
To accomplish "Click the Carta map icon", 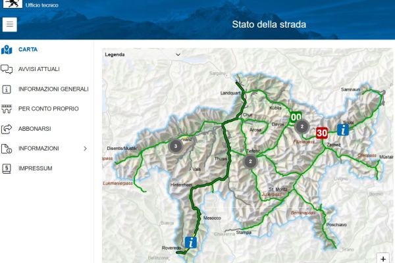I will (7, 49).
